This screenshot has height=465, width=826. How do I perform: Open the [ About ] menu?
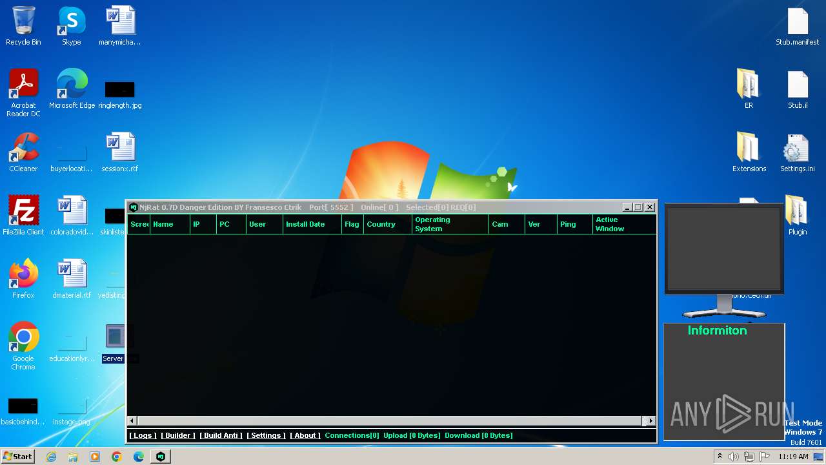305,435
